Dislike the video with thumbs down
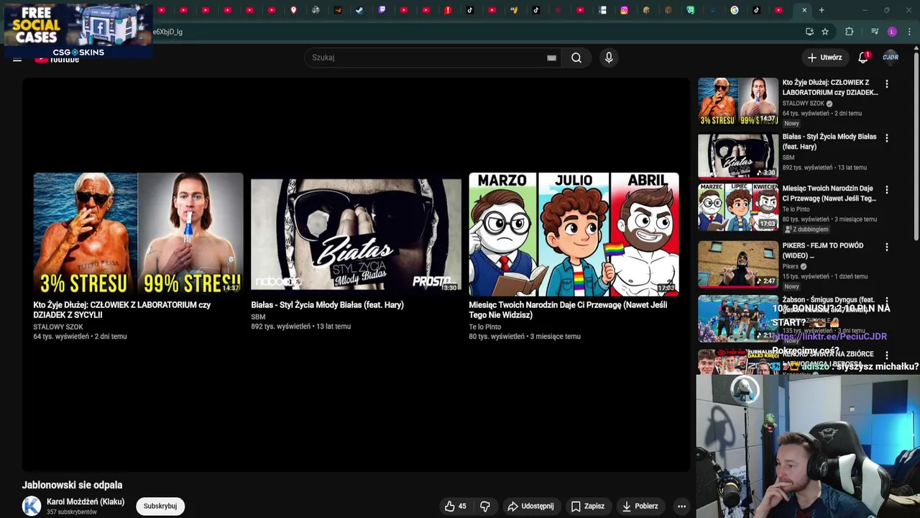The height and width of the screenshot is (518, 920). pyautogui.click(x=485, y=506)
